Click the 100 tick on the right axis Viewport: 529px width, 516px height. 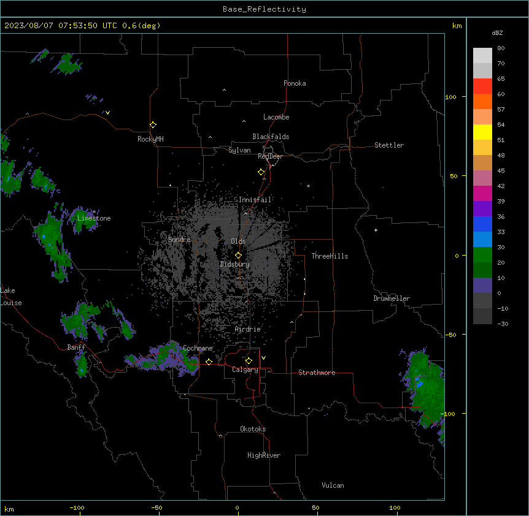pos(450,97)
